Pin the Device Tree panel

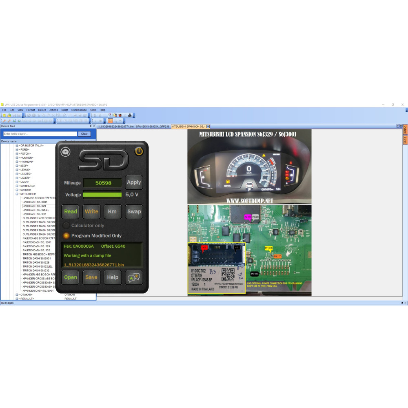pyautogui.click(x=91, y=126)
